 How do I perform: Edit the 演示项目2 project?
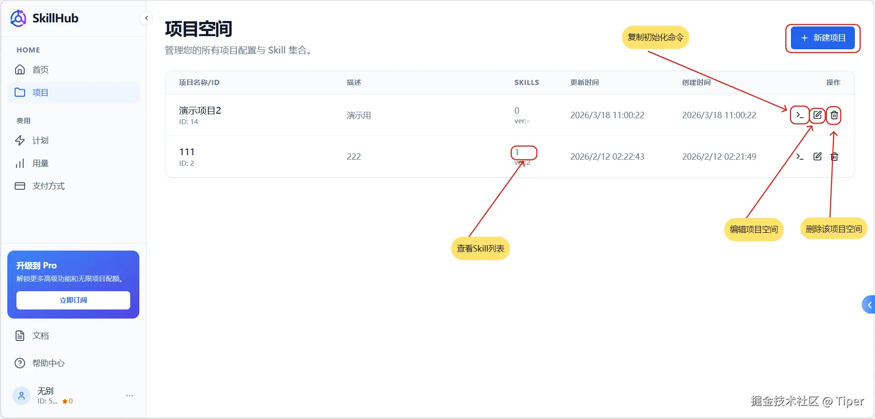tap(817, 115)
